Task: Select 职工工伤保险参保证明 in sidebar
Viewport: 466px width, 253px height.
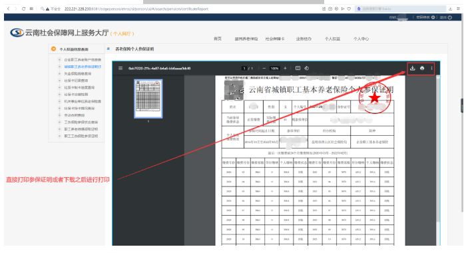Action: [x=81, y=136]
